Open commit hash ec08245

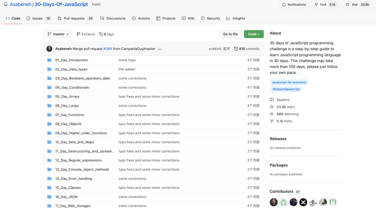pyautogui.click(x=215, y=49)
